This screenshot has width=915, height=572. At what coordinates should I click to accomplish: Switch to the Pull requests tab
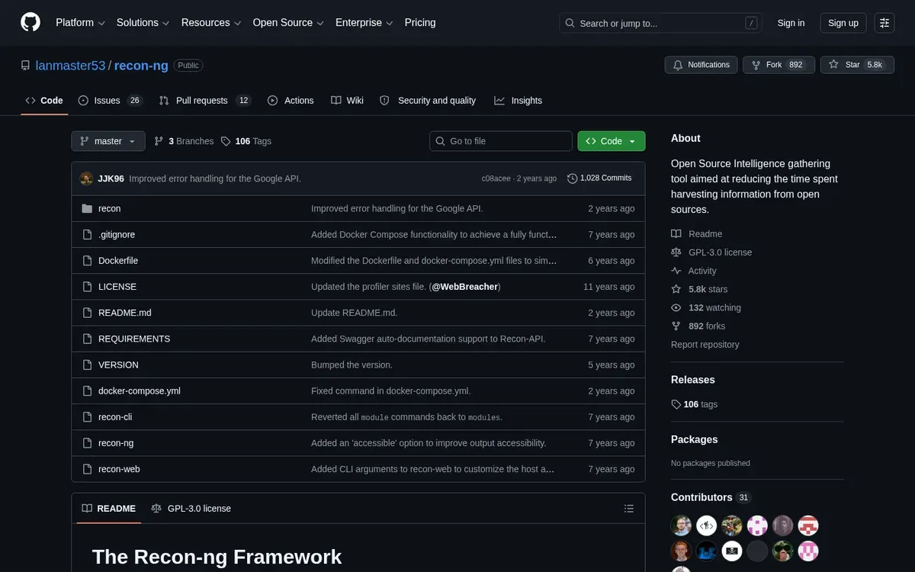205,101
